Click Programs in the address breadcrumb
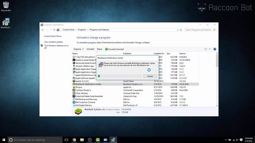This screenshot has width=255, height=143. click(x=82, y=30)
